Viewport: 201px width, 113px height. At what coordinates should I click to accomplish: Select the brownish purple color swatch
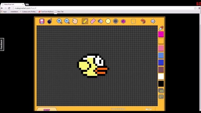click(161, 69)
